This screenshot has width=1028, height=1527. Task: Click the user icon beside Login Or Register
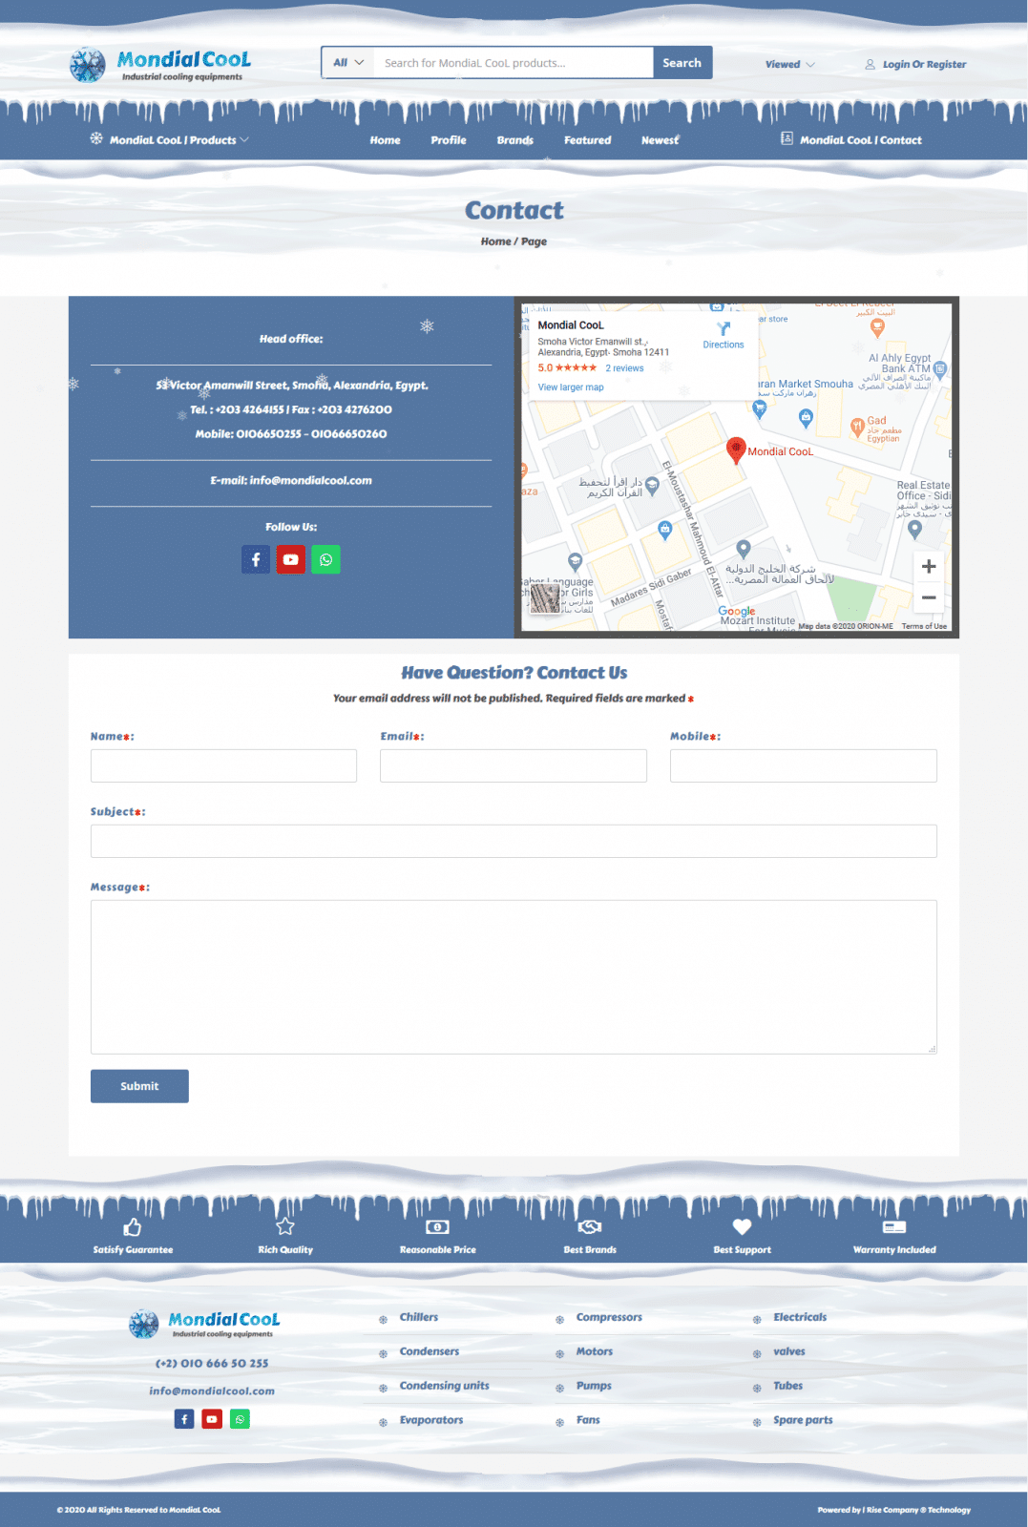[x=871, y=65]
